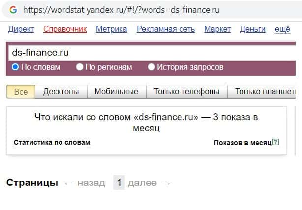Image resolution: width=302 pixels, height=210 pixels.
Task: Open the Справочник link
Action: click(65, 29)
